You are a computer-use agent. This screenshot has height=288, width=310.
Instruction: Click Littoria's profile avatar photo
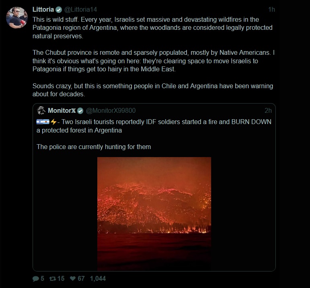(16, 18)
